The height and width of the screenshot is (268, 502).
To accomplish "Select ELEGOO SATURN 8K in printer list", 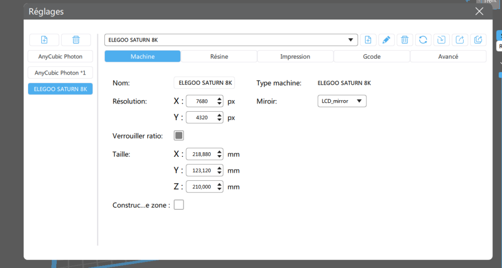I will [60, 89].
